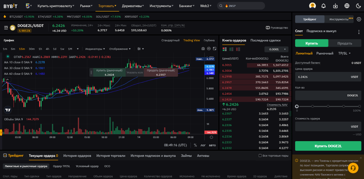This screenshot has width=364, height=179.
Task: Open the notifications bell
Action: [323, 6]
